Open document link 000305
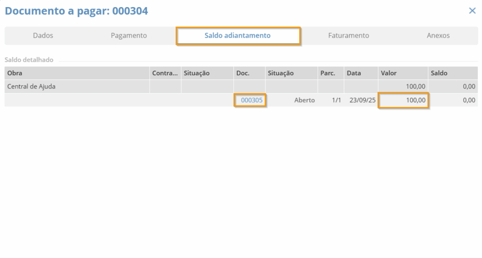Screen dimensions: 482x258 251,100
